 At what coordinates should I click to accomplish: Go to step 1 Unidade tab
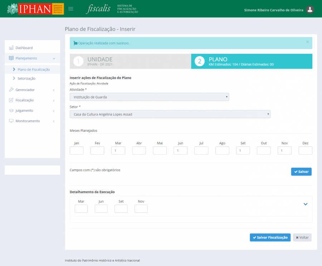click(x=130, y=61)
